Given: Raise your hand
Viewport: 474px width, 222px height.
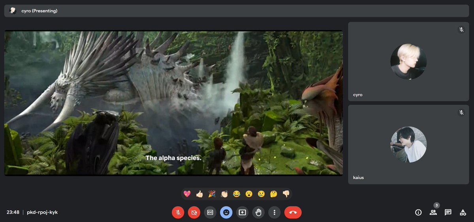Looking at the screenshot, I should [258, 212].
